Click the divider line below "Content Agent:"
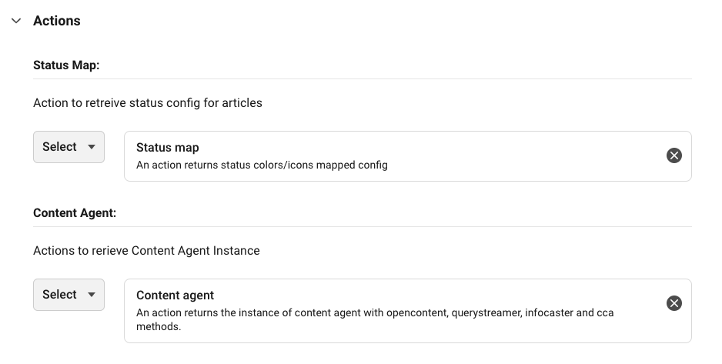Viewport: 722px width, 364px height. tap(362, 226)
